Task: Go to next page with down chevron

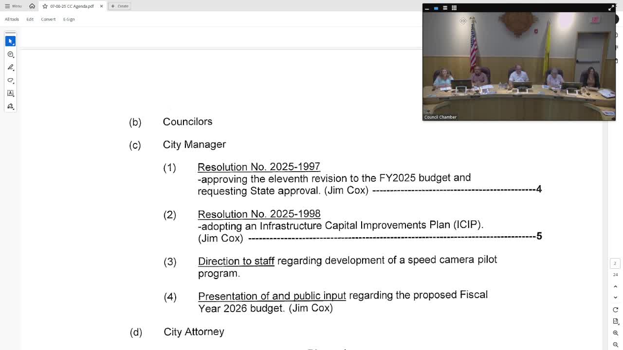Action: 615,297
